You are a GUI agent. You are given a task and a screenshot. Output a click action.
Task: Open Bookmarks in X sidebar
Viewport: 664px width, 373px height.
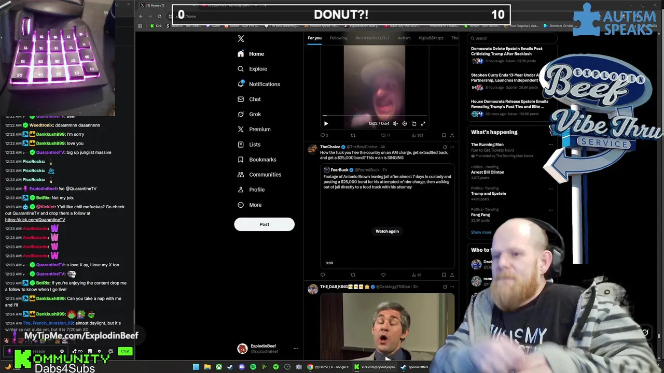(x=257, y=160)
